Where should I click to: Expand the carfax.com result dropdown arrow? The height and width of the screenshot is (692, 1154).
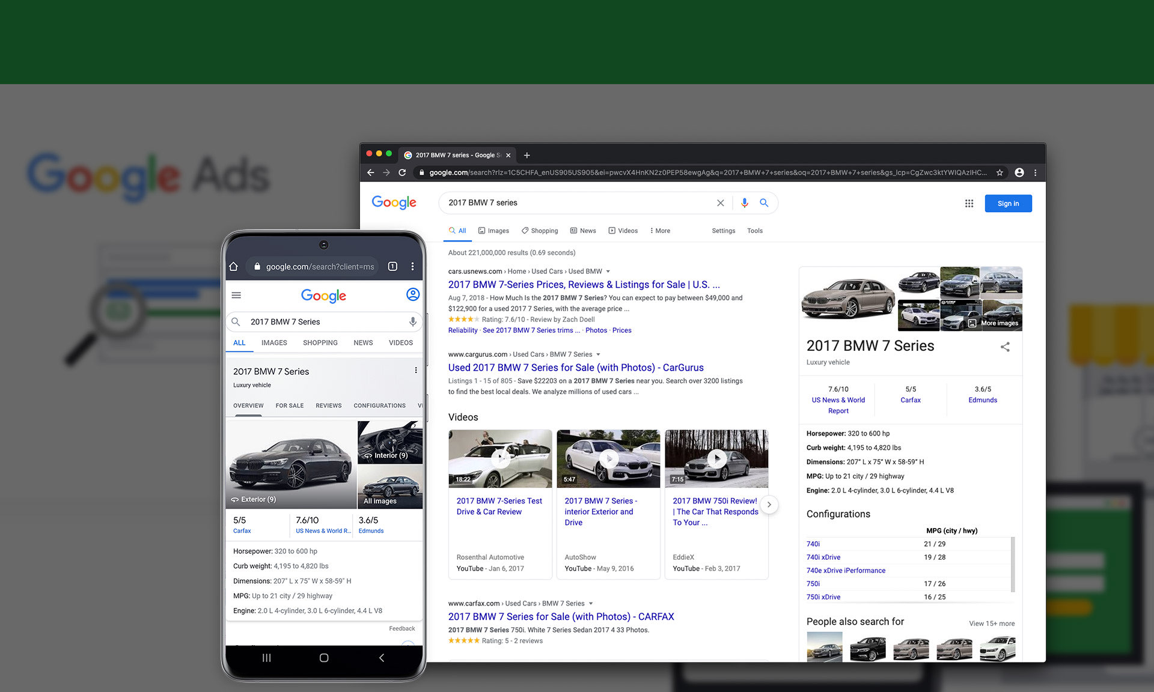(591, 604)
